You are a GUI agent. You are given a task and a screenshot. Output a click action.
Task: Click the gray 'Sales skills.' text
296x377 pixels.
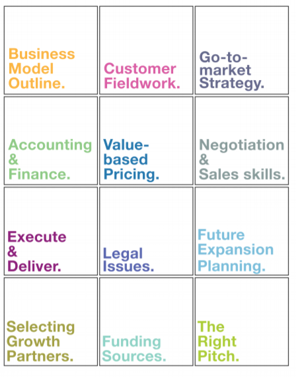[242, 174]
